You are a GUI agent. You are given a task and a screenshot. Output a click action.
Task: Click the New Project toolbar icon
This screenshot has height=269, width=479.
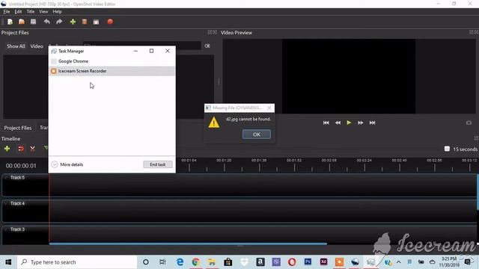[10, 22]
